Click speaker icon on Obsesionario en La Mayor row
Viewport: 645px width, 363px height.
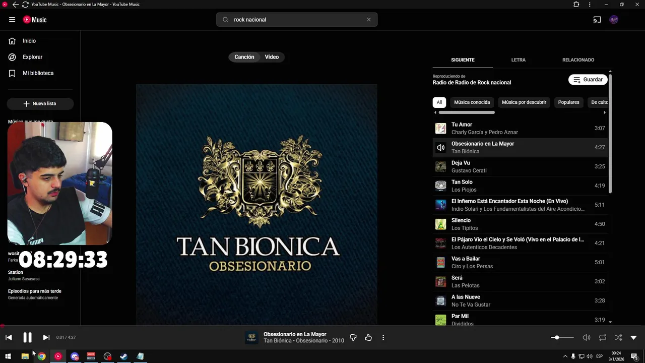(x=441, y=148)
